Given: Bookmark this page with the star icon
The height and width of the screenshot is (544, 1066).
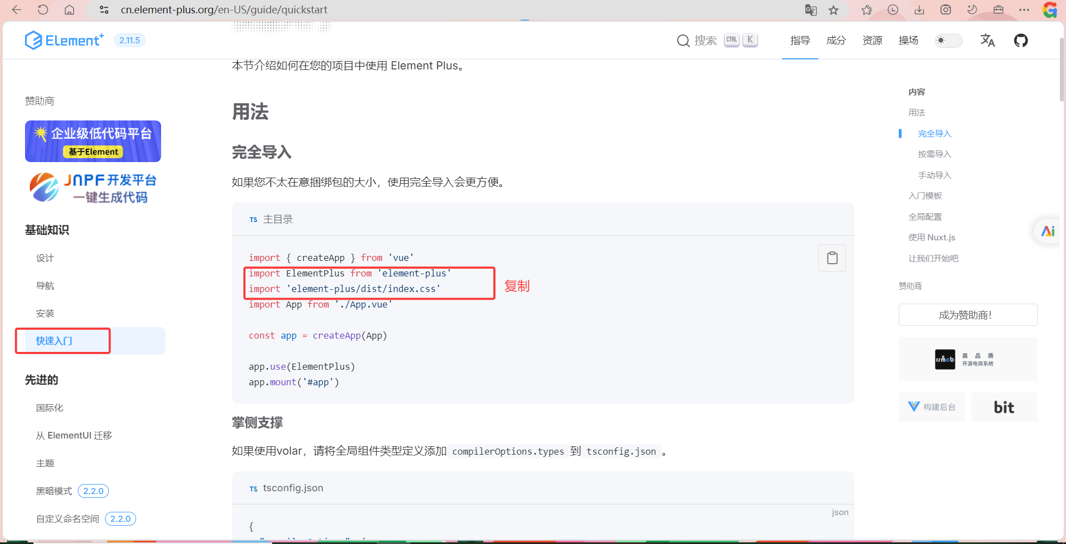Looking at the screenshot, I should coord(833,9).
